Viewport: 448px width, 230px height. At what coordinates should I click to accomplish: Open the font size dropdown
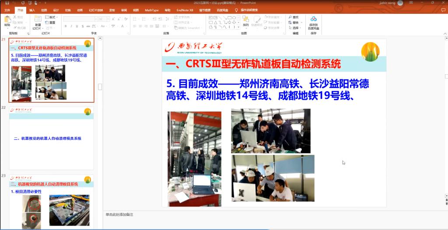point(108,19)
